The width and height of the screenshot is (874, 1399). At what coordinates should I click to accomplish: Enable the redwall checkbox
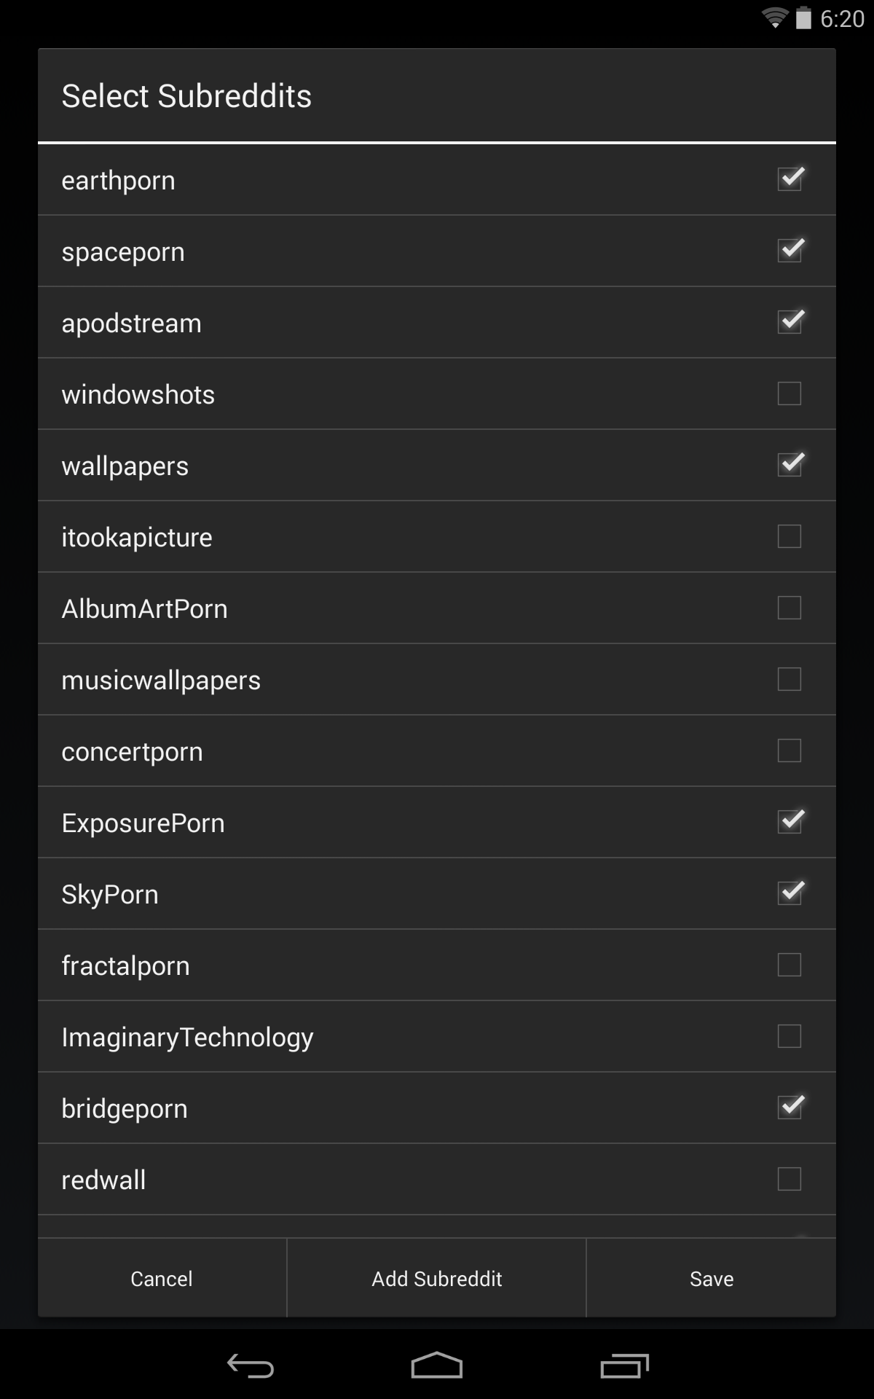[x=790, y=1179]
